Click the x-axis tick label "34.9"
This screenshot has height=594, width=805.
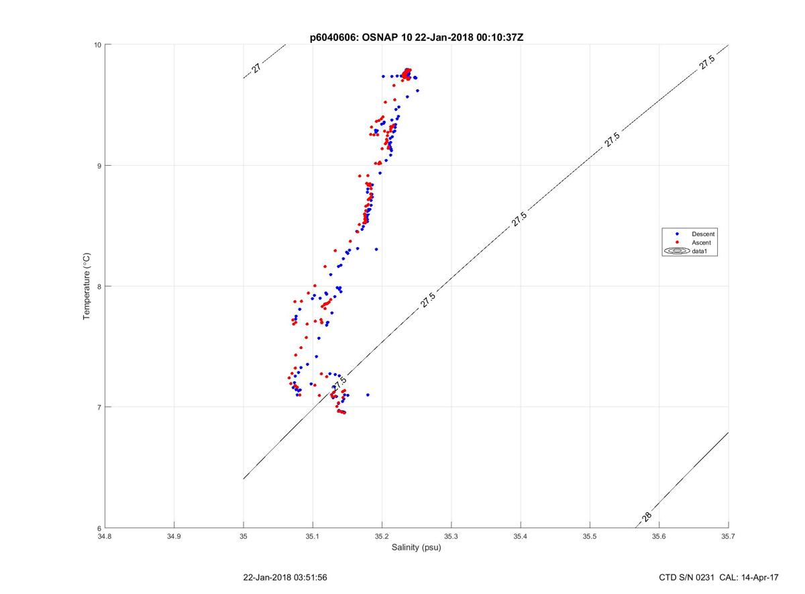(x=174, y=536)
